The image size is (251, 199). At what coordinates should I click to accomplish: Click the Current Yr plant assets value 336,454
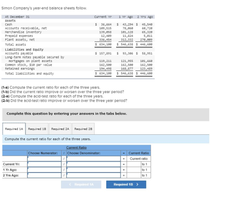click(x=105, y=40)
